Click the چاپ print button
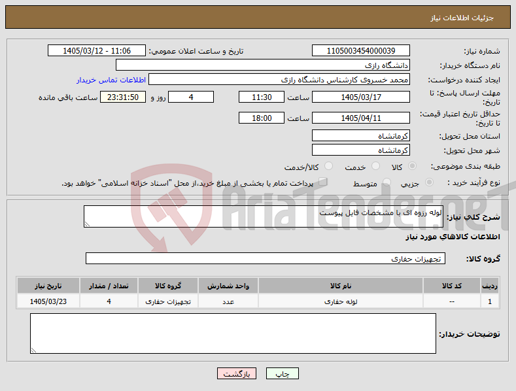Viewport: 516px width, 391px height. pos(283,373)
